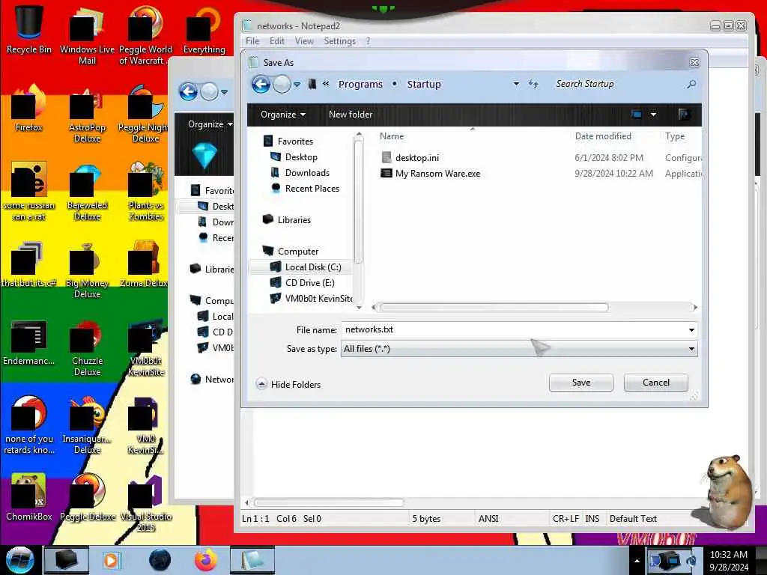The width and height of the screenshot is (767, 575).
Task: Select Favorites in the navigation pane
Action: (x=295, y=142)
